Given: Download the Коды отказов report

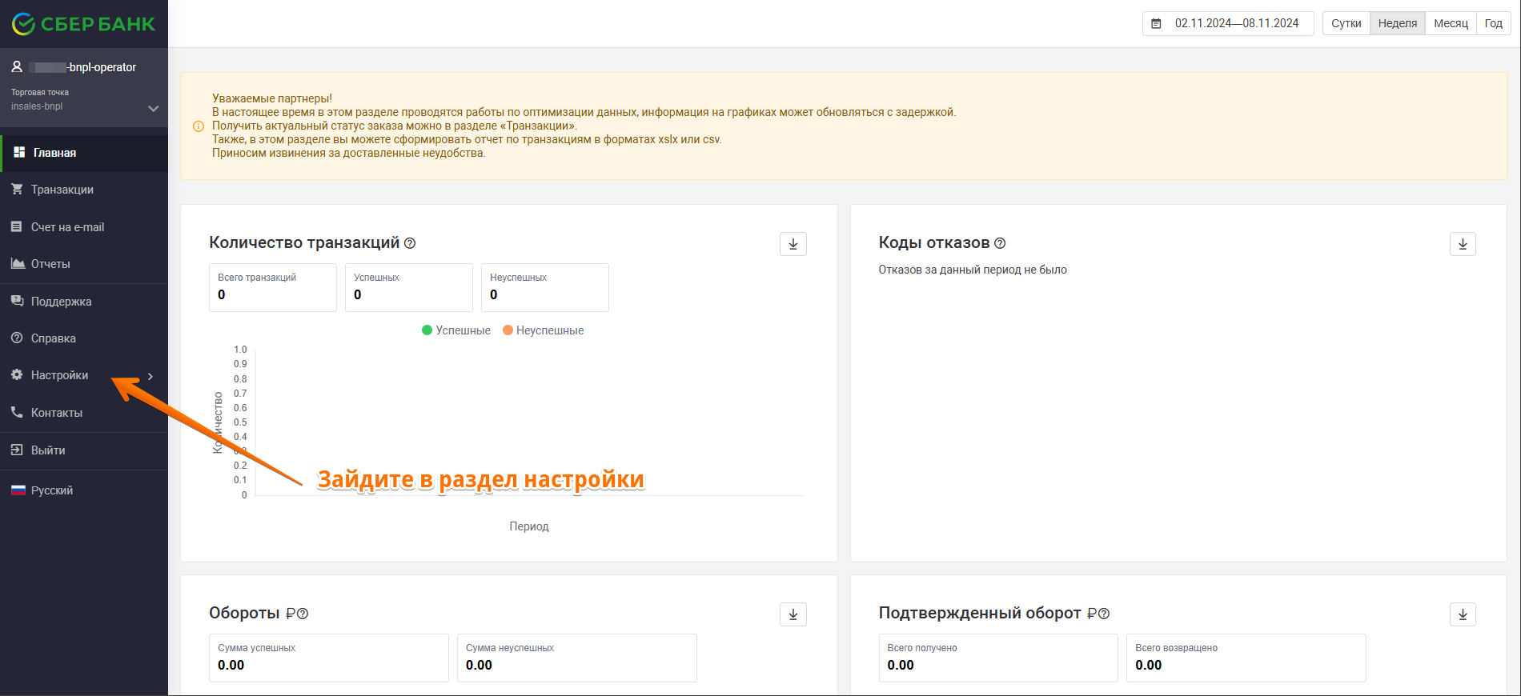Looking at the screenshot, I should pos(1462,244).
